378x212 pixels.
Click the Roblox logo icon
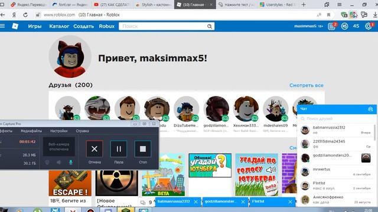(15, 26)
